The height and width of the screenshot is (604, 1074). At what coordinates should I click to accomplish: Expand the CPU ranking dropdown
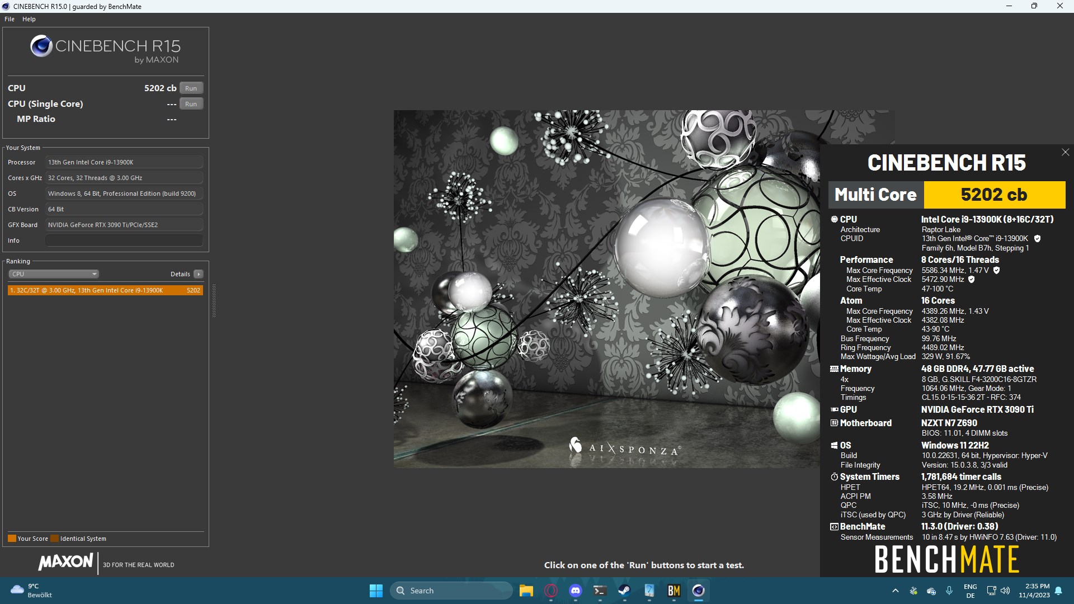(x=54, y=274)
